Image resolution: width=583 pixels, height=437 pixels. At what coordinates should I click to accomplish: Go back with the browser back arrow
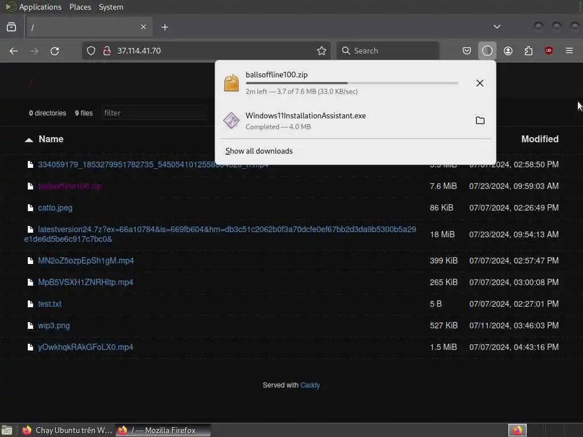14,51
